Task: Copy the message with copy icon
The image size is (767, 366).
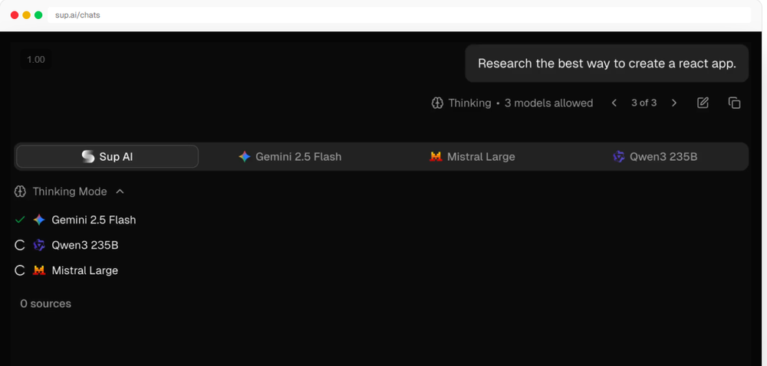Action: [734, 103]
